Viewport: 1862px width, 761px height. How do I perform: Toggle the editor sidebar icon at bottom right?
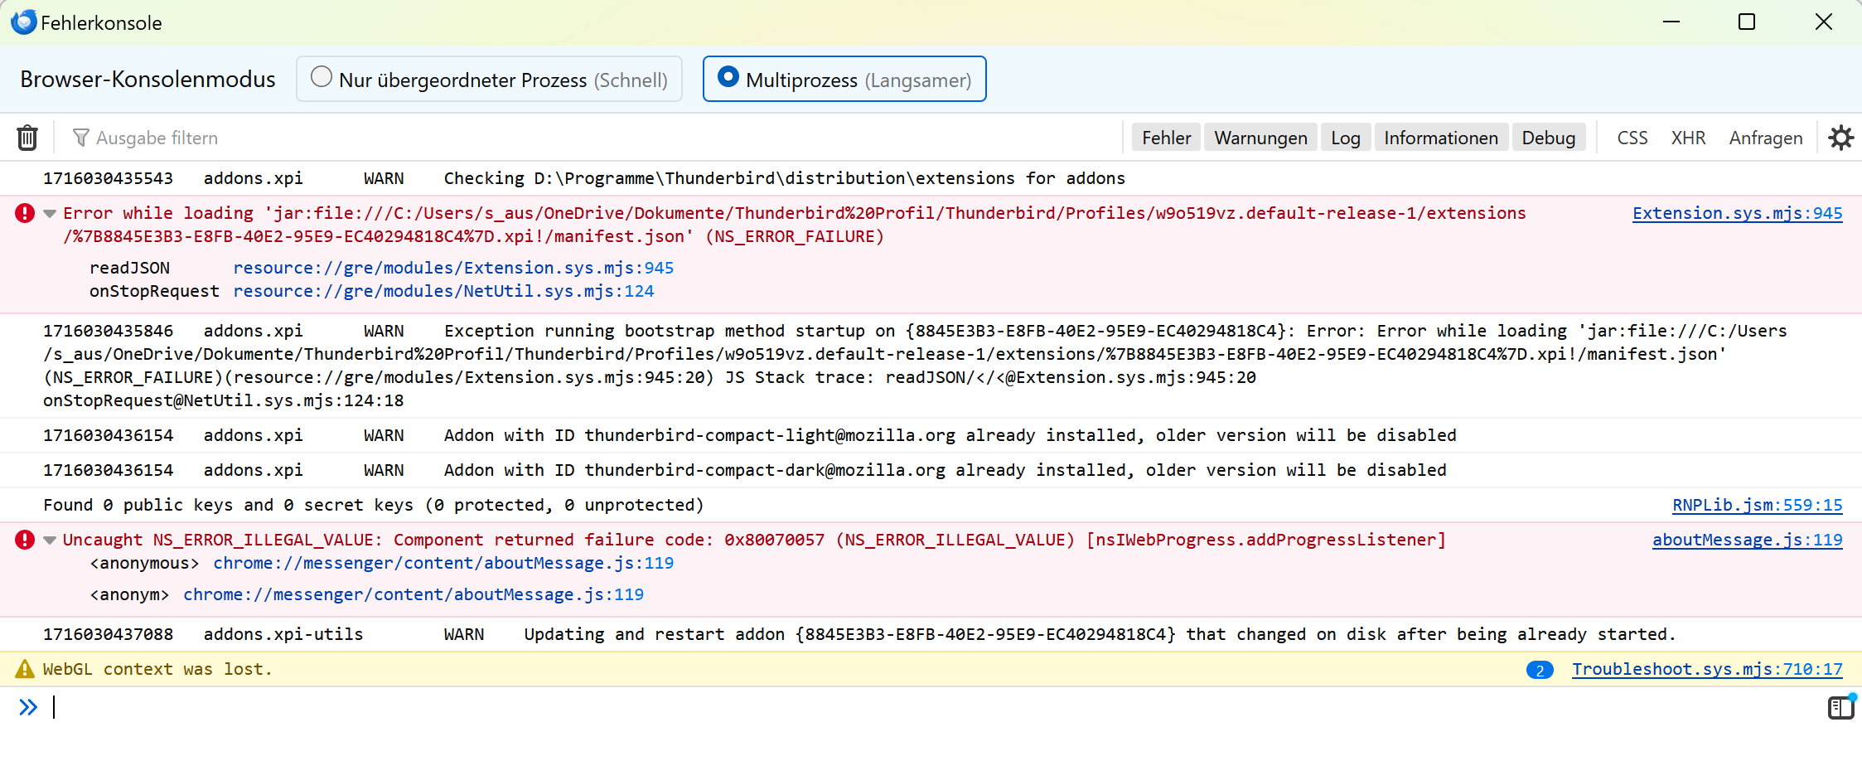tap(1840, 707)
